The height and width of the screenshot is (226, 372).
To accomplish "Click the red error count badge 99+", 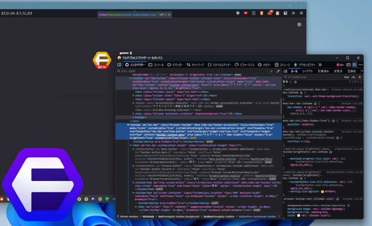I will [340, 65].
